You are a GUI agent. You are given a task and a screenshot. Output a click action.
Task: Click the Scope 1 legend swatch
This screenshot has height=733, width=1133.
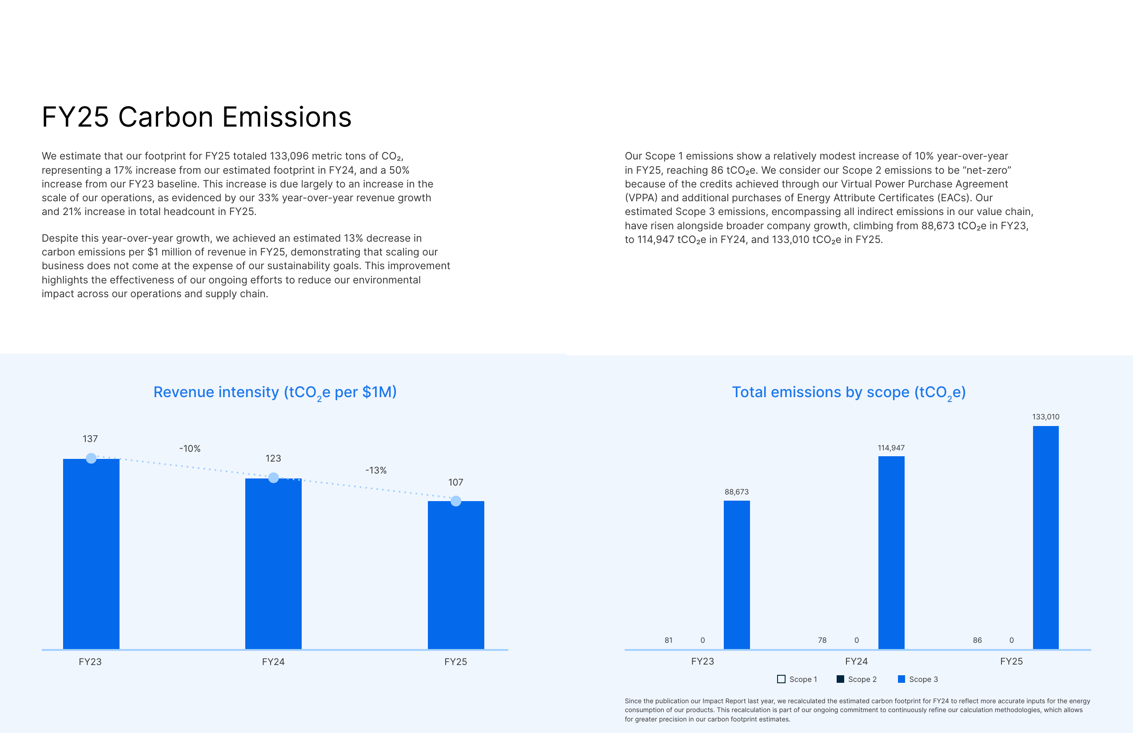pos(781,679)
